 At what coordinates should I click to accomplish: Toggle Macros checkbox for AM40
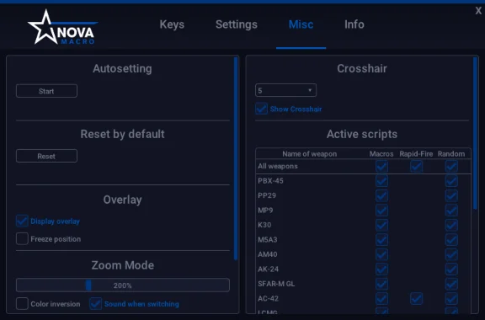point(381,254)
